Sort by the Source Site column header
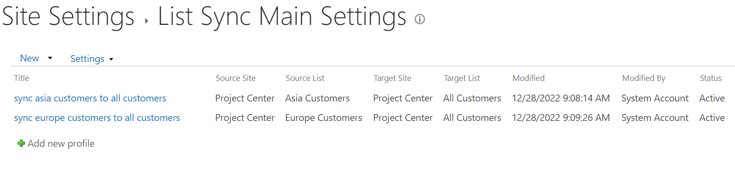 [x=236, y=78]
